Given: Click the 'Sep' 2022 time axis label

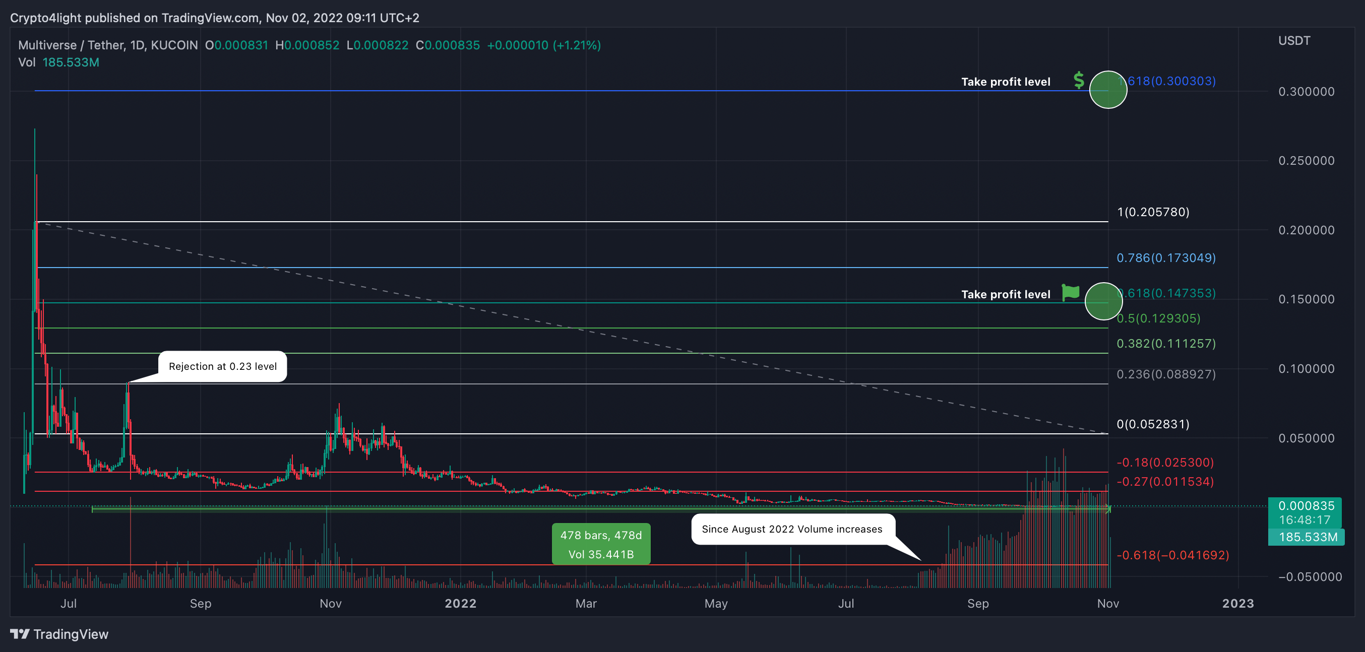Looking at the screenshot, I should tap(978, 603).
